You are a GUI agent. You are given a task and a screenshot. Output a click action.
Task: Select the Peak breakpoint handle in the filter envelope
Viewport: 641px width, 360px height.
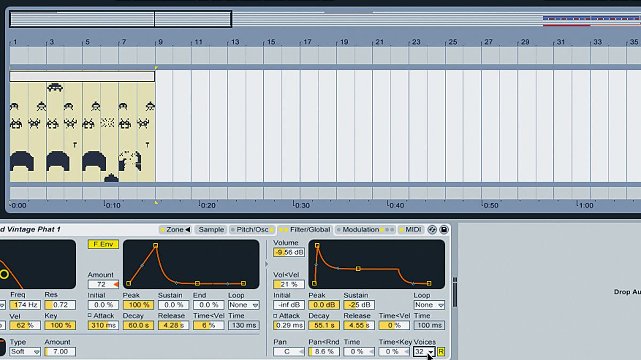click(x=155, y=245)
